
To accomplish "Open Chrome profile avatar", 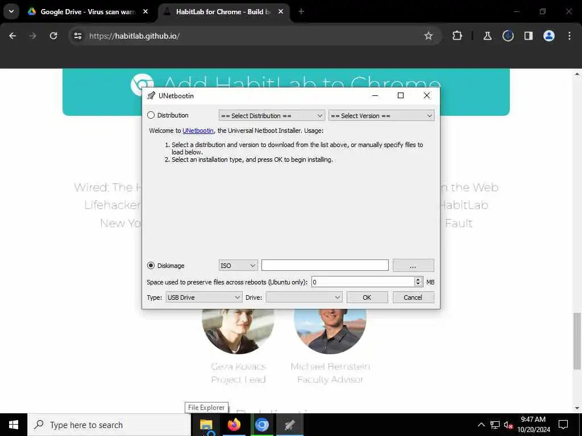I will click(x=549, y=36).
